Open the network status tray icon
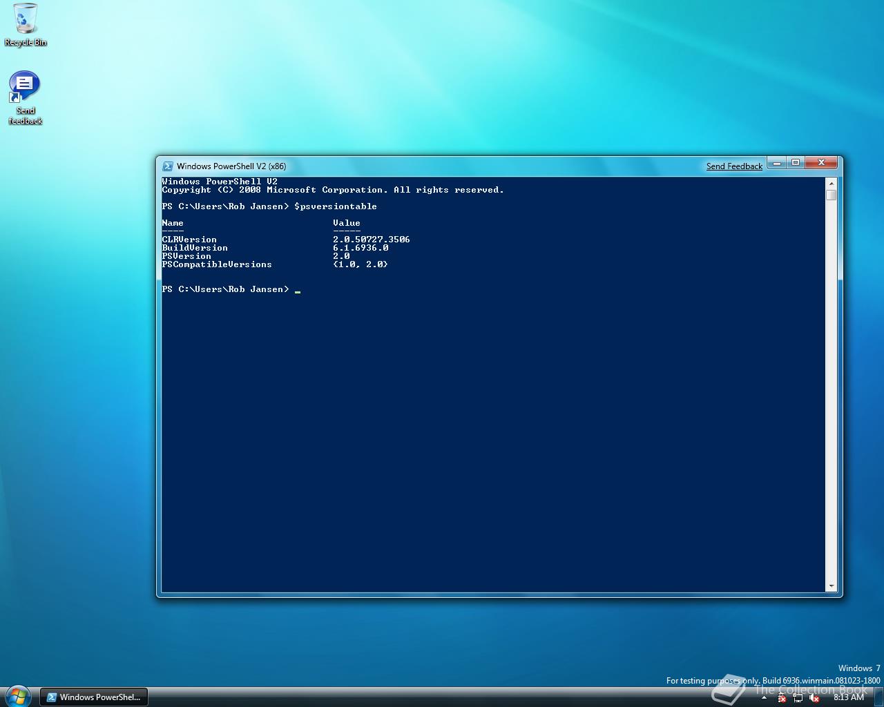 click(798, 697)
